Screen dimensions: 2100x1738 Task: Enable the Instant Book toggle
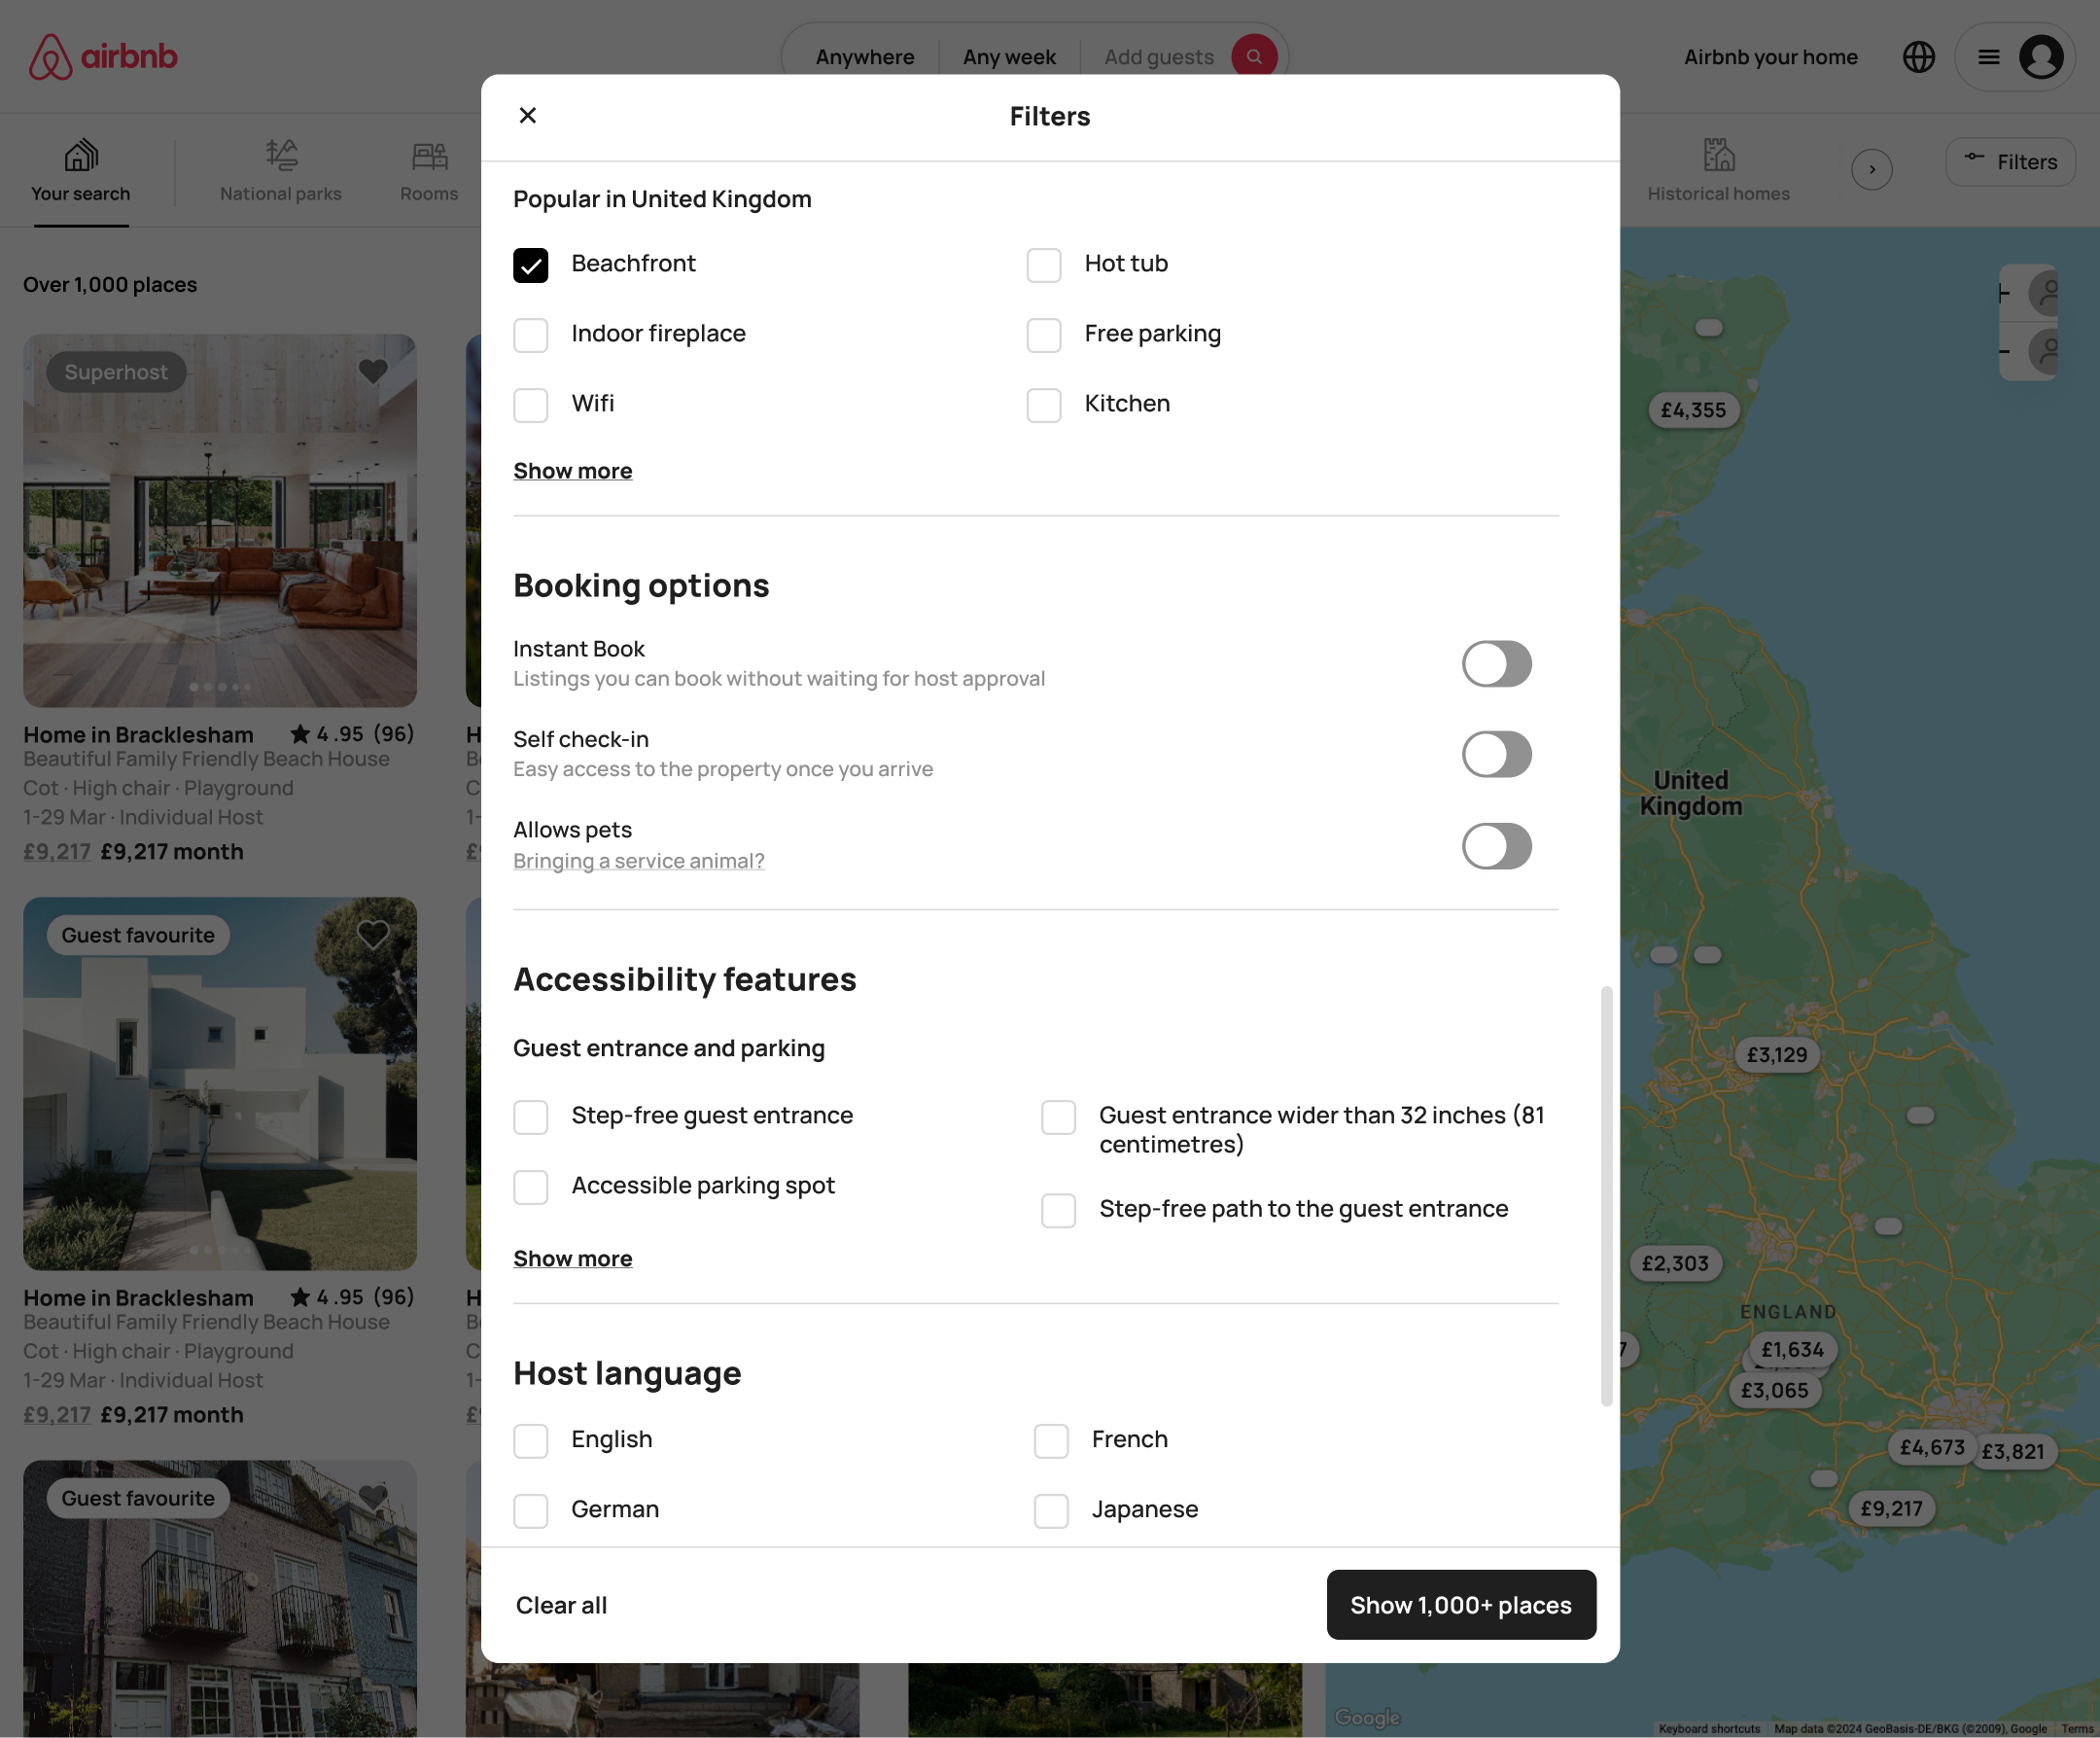point(1496,663)
